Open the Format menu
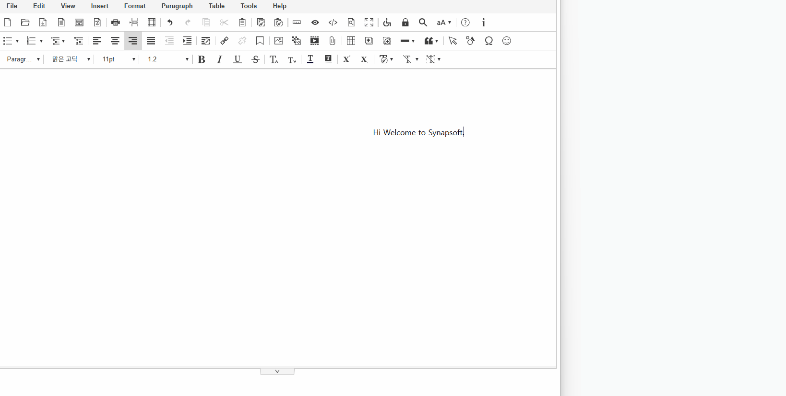Viewport: 786px width, 396px height. coord(135,6)
